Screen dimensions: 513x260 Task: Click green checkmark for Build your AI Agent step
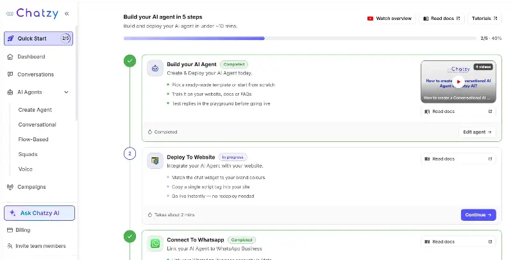tap(130, 61)
